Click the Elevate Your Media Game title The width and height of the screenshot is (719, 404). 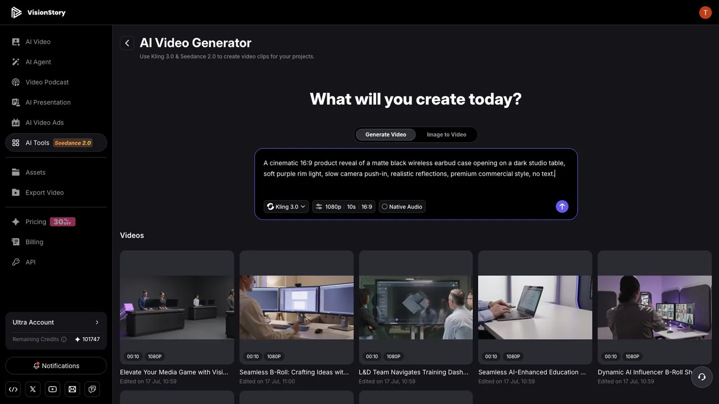[174, 372]
